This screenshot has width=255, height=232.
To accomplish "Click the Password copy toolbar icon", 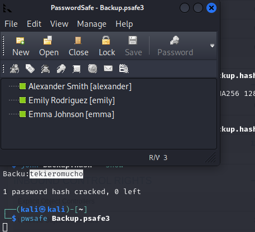I will tap(175, 40).
